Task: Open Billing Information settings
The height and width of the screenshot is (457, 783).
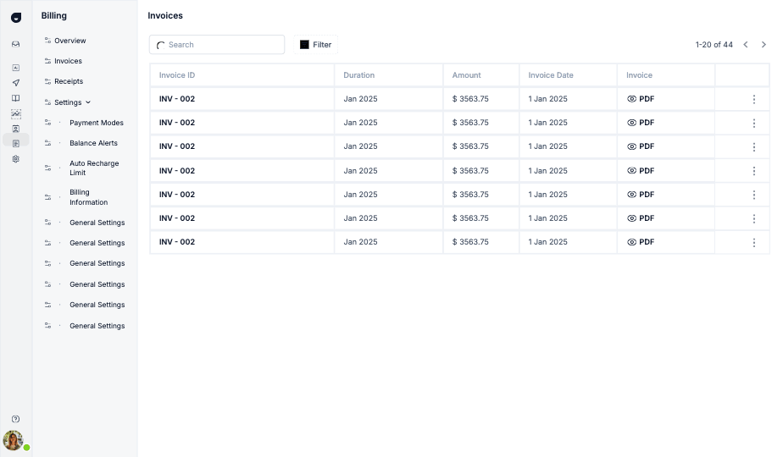Action: point(88,197)
